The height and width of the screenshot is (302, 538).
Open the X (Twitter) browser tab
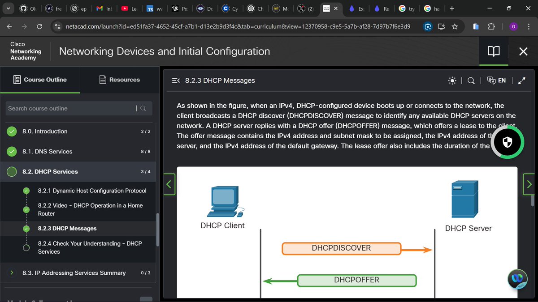(306, 9)
